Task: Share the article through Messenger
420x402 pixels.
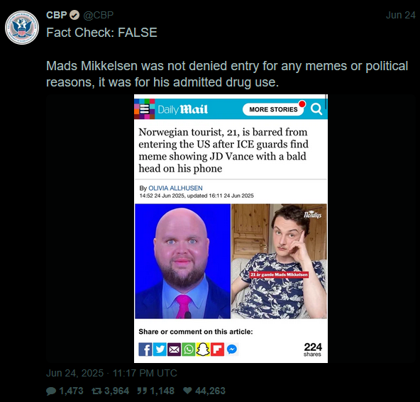Action: coord(232,350)
